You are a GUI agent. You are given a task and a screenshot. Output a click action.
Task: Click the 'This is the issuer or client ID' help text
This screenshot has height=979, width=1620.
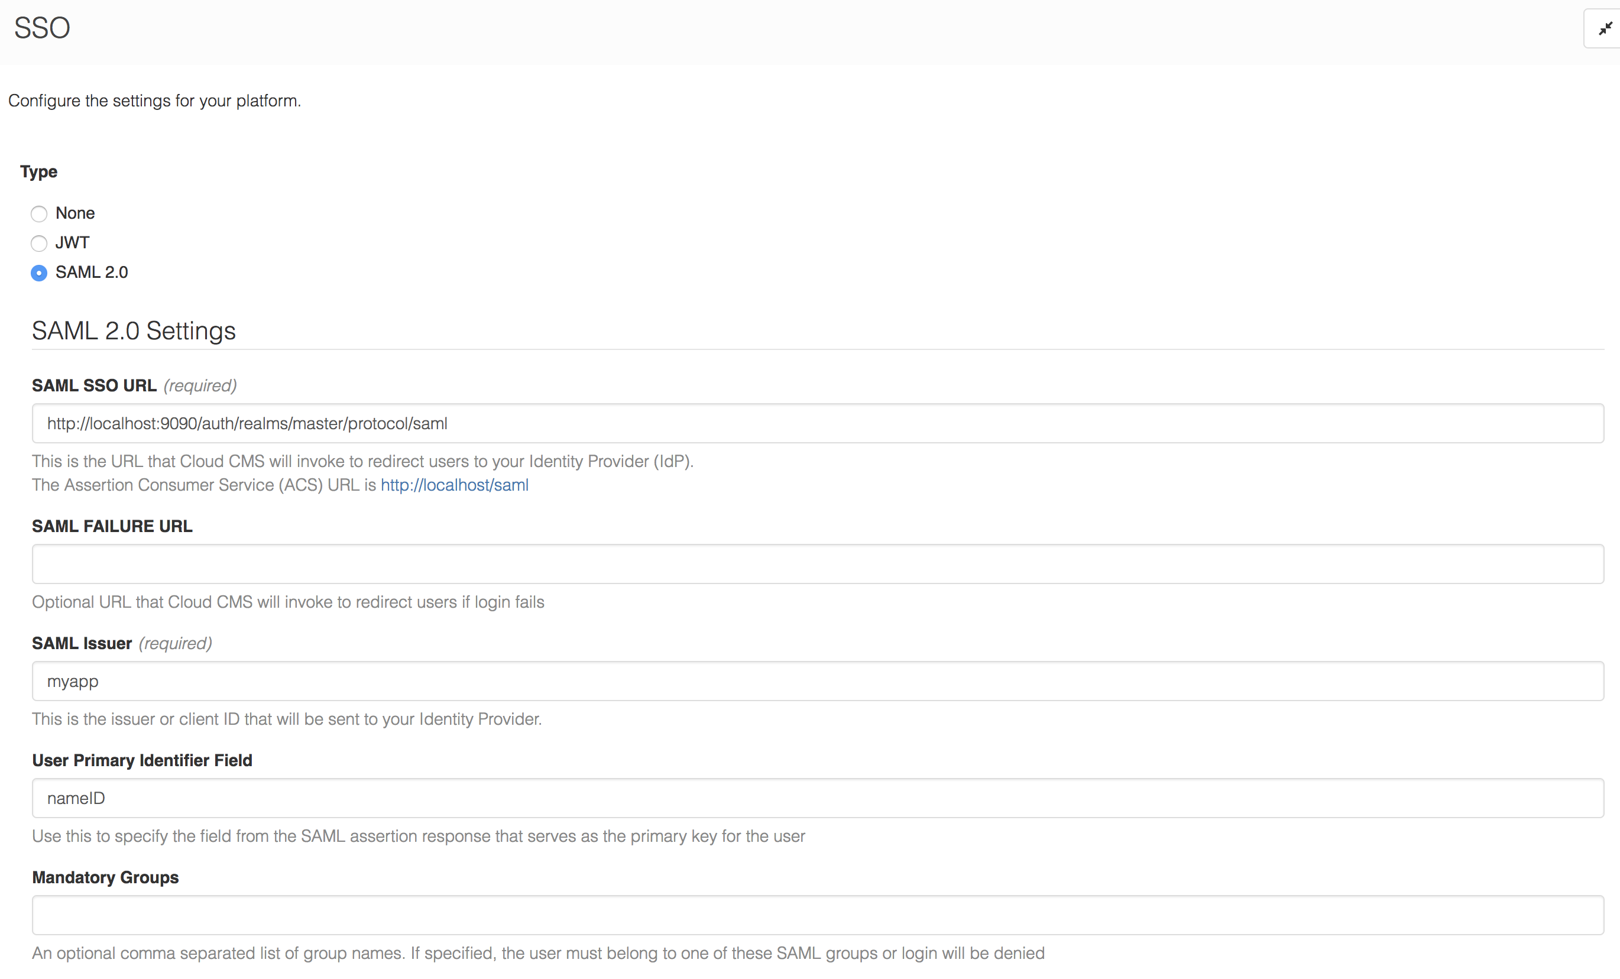(x=287, y=719)
